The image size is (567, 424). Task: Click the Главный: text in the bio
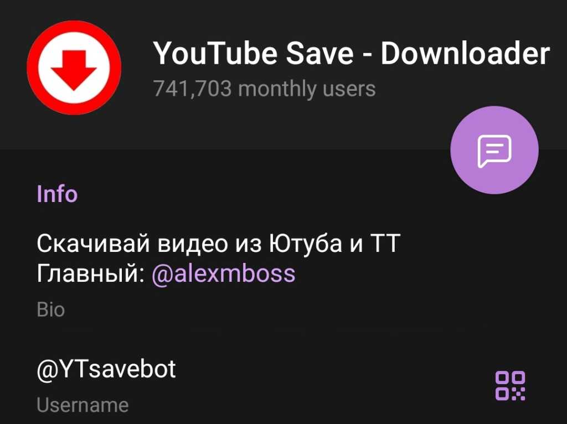(91, 273)
